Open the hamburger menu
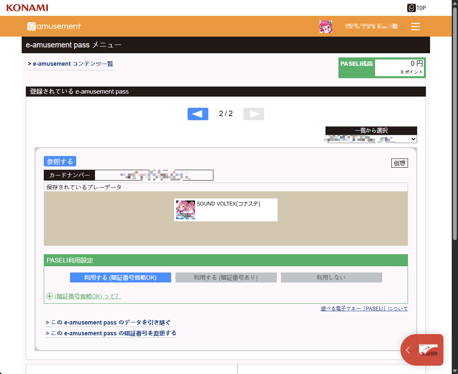The image size is (458, 374). (x=415, y=27)
